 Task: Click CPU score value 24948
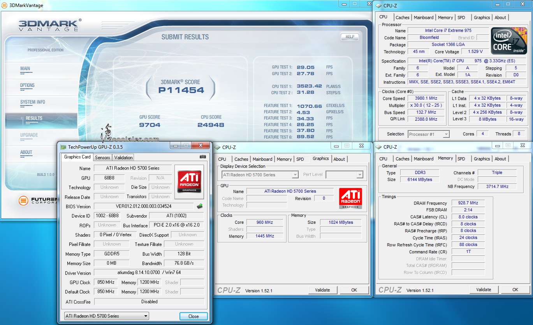(211, 125)
